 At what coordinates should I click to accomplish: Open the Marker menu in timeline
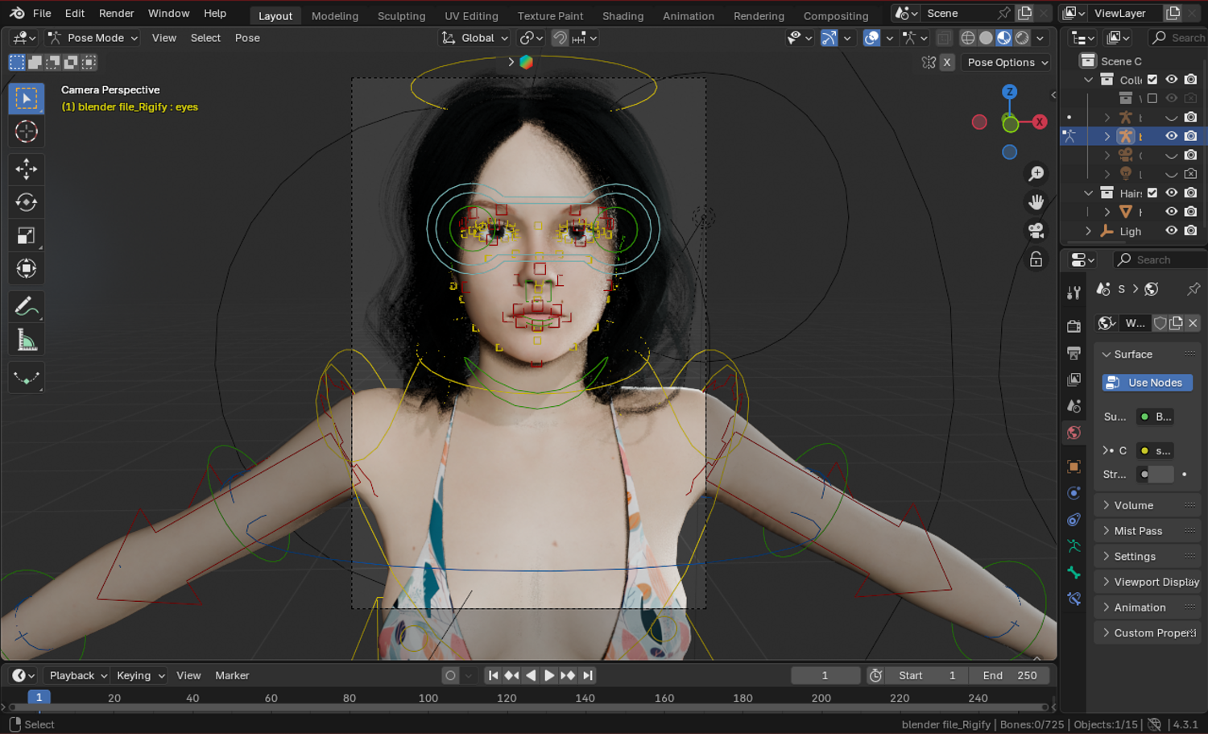coord(232,675)
